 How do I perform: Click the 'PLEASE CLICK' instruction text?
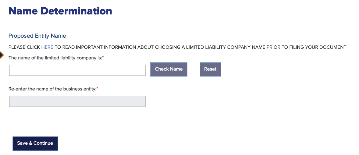(x=24, y=47)
